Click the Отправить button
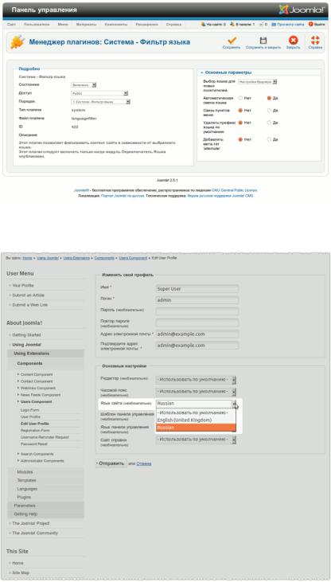 pyautogui.click(x=111, y=463)
